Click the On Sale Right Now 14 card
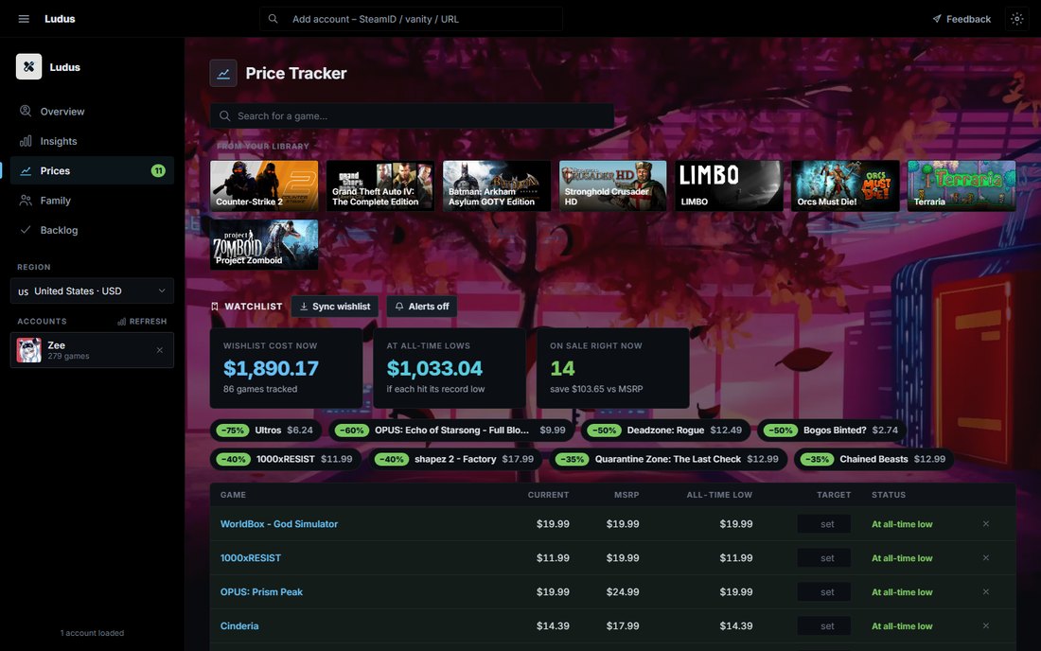1041x651 pixels. (x=613, y=368)
